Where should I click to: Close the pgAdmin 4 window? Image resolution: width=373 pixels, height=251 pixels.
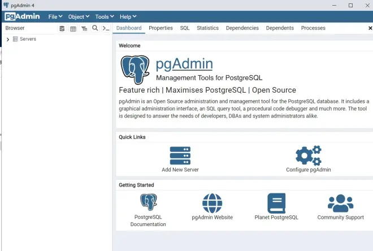tap(367, 5)
